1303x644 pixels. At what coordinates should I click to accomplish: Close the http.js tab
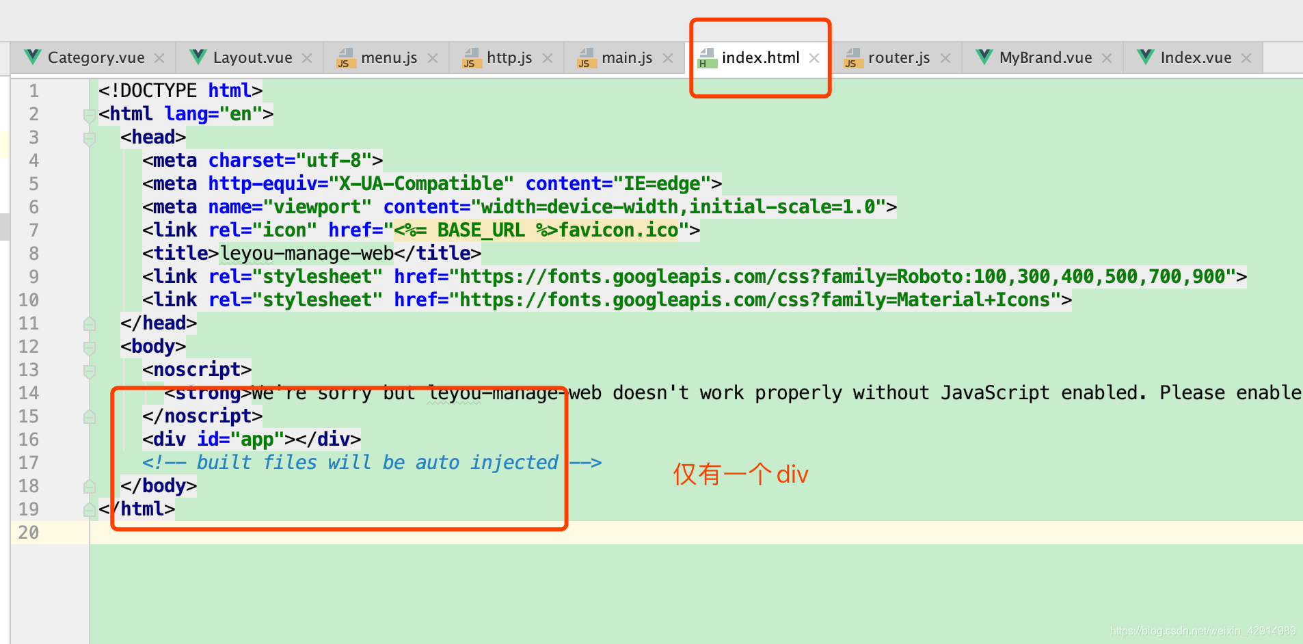coord(547,59)
